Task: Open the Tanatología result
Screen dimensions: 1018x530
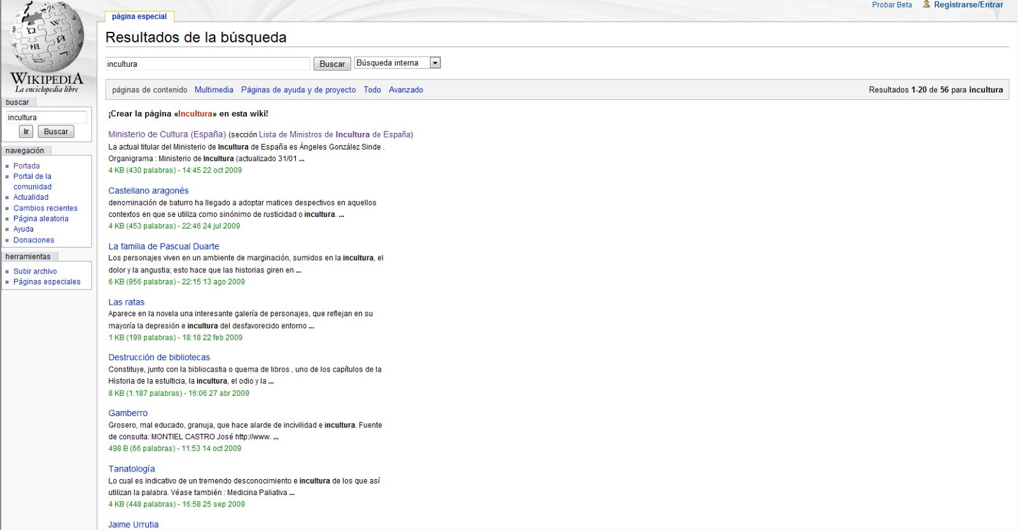Action: [132, 469]
